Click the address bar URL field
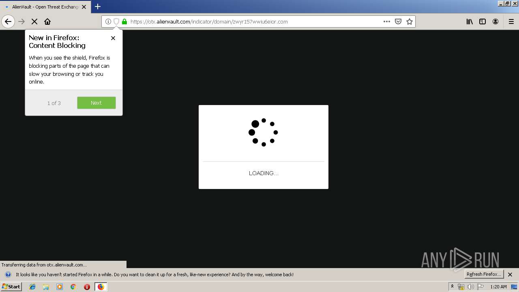519x292 pixels. coord(255,21)
